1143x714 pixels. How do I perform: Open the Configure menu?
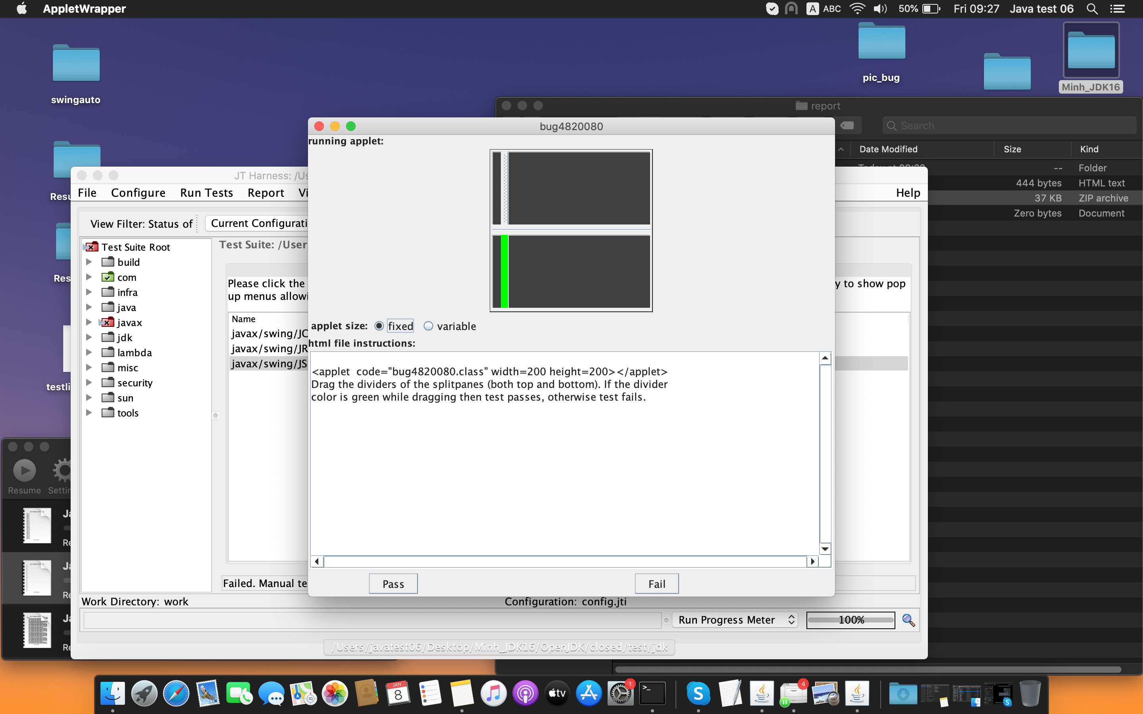point(138,193)
